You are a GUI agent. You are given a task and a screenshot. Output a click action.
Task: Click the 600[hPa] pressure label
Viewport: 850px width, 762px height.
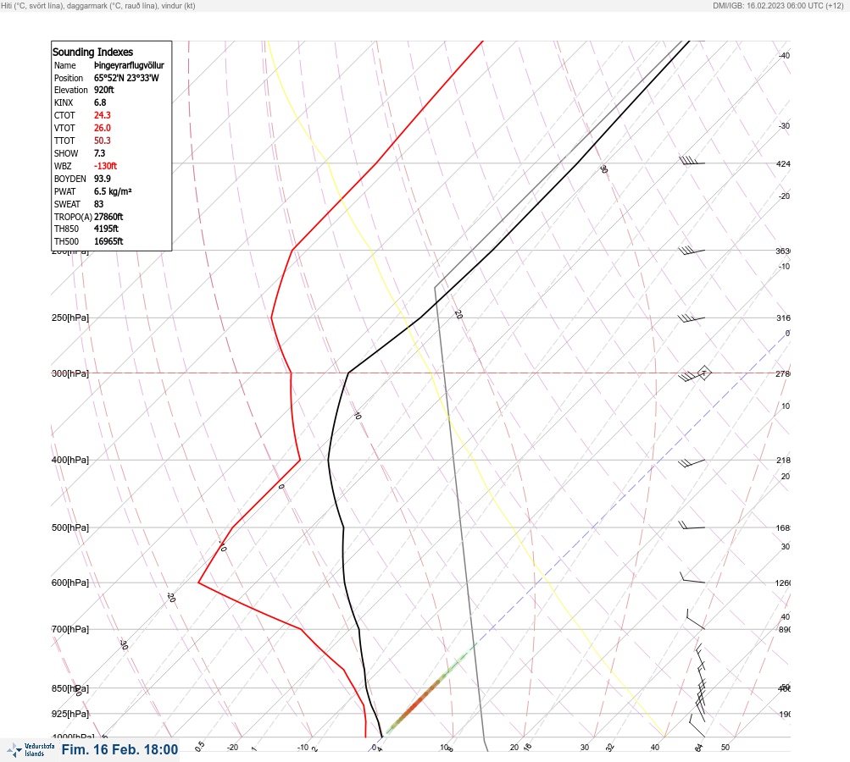70,583
